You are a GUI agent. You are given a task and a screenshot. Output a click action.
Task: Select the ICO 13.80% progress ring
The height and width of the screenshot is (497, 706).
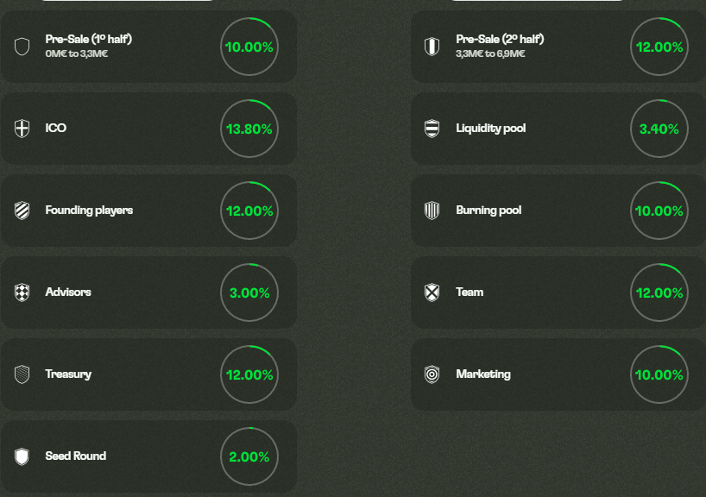(x=249, y=129)
